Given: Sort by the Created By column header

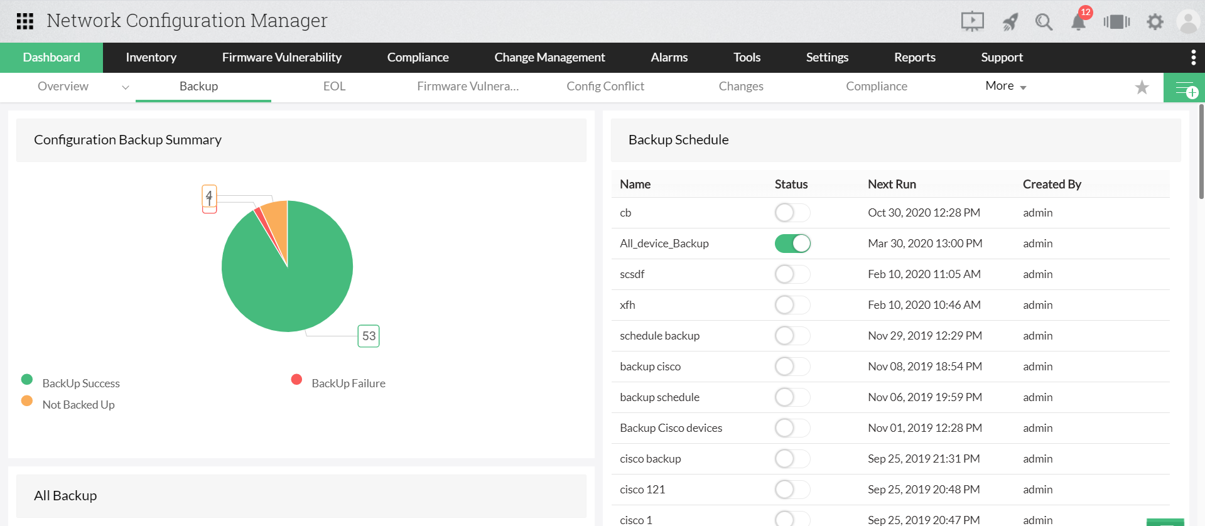Looking at the screenshot, I should [x=1052, y=185].
